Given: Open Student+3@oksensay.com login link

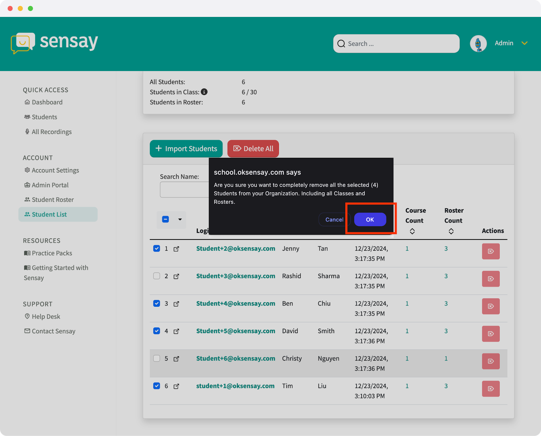Looking at the screenshot, I should coord(236,276).
